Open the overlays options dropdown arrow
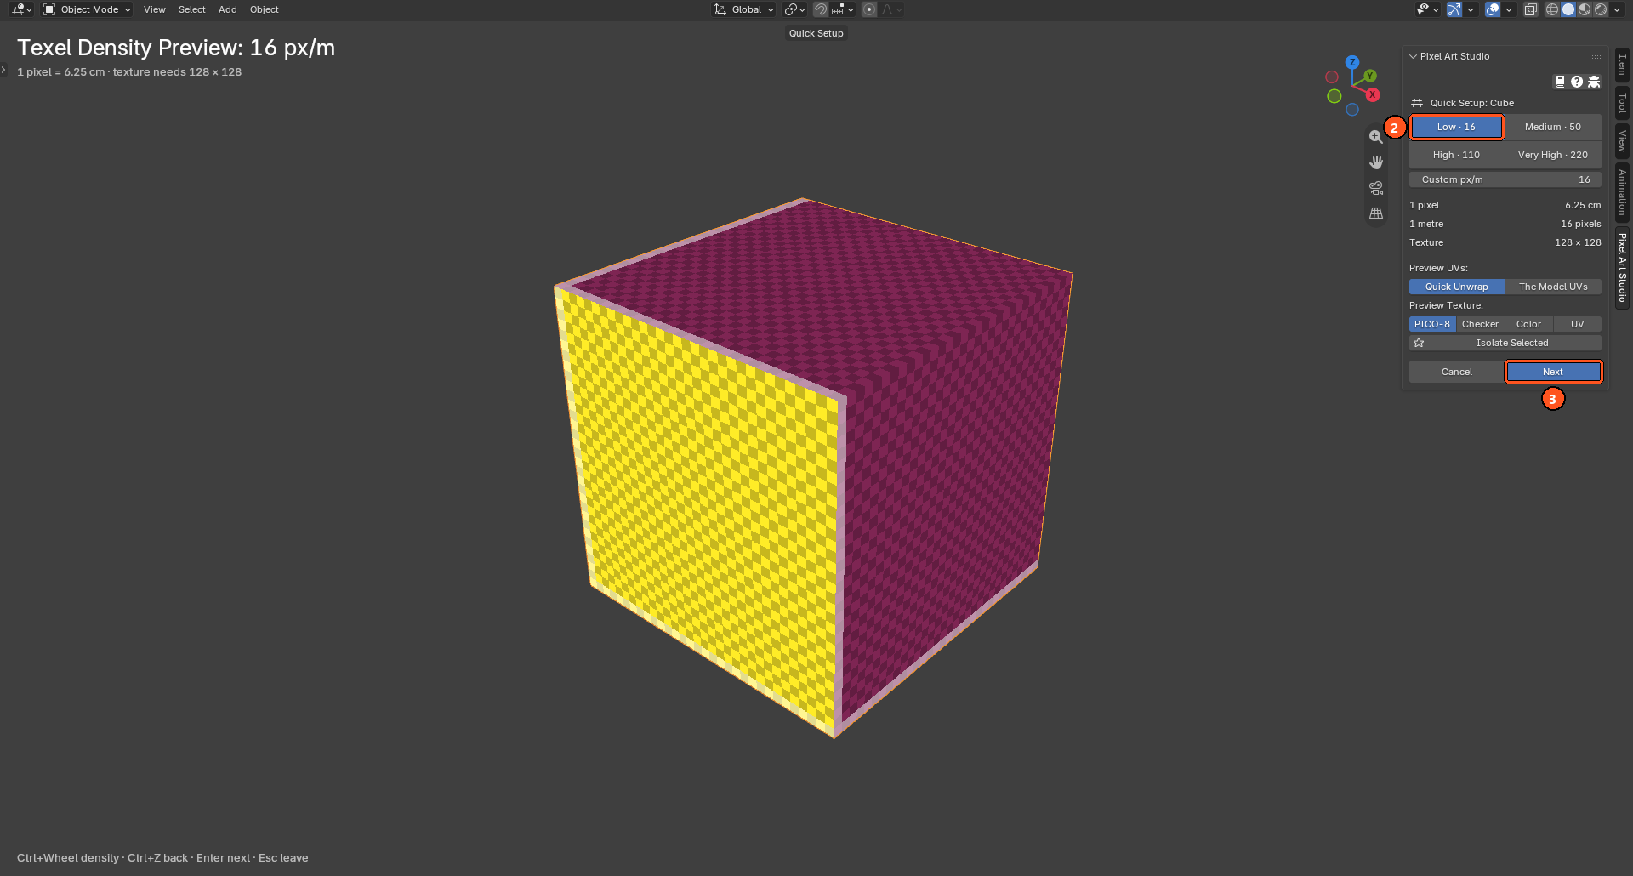The width and height of the screenshot is (1633, 876). pyautogui.click(x=1509, y=9)
